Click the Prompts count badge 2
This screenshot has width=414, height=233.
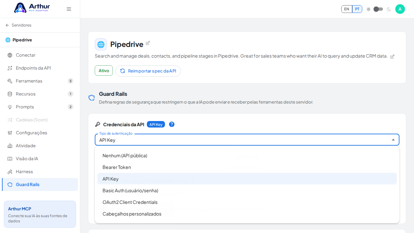coord(71,107)
